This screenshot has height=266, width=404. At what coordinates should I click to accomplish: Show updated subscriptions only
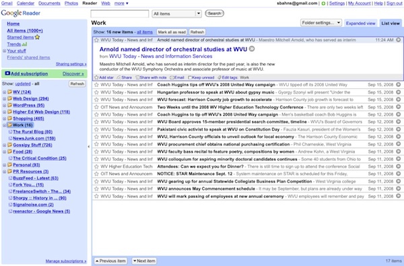tap(23, 84)
